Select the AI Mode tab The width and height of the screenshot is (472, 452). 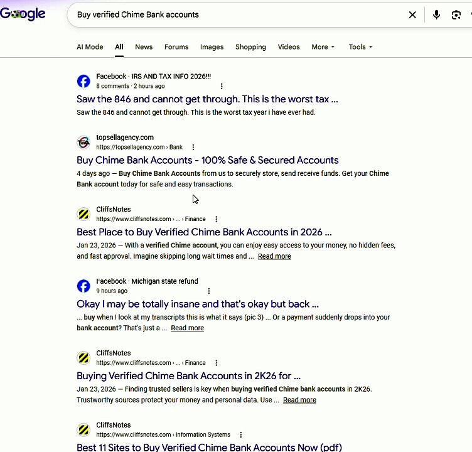pyautogui.click(x=90, y=47)
